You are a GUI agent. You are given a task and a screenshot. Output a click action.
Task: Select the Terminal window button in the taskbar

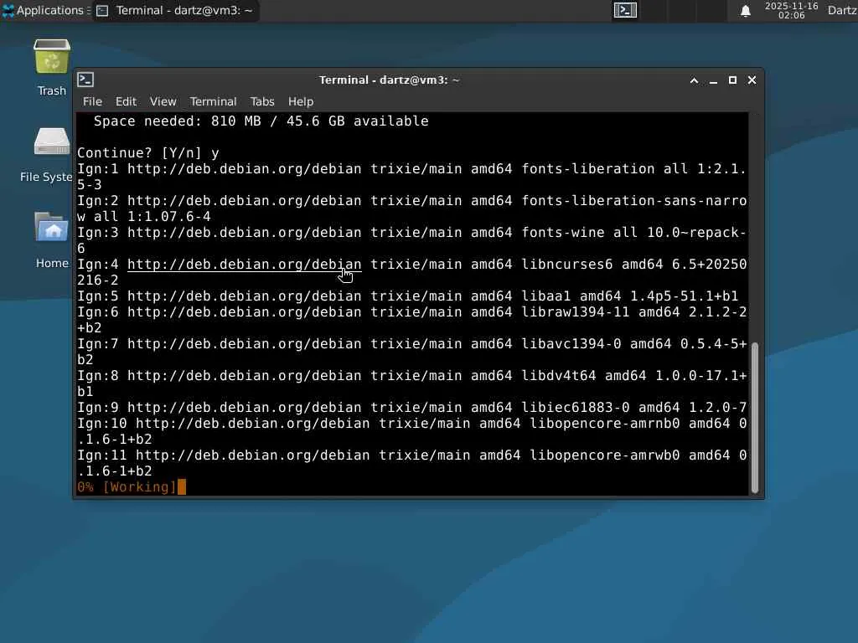[175, 10]
